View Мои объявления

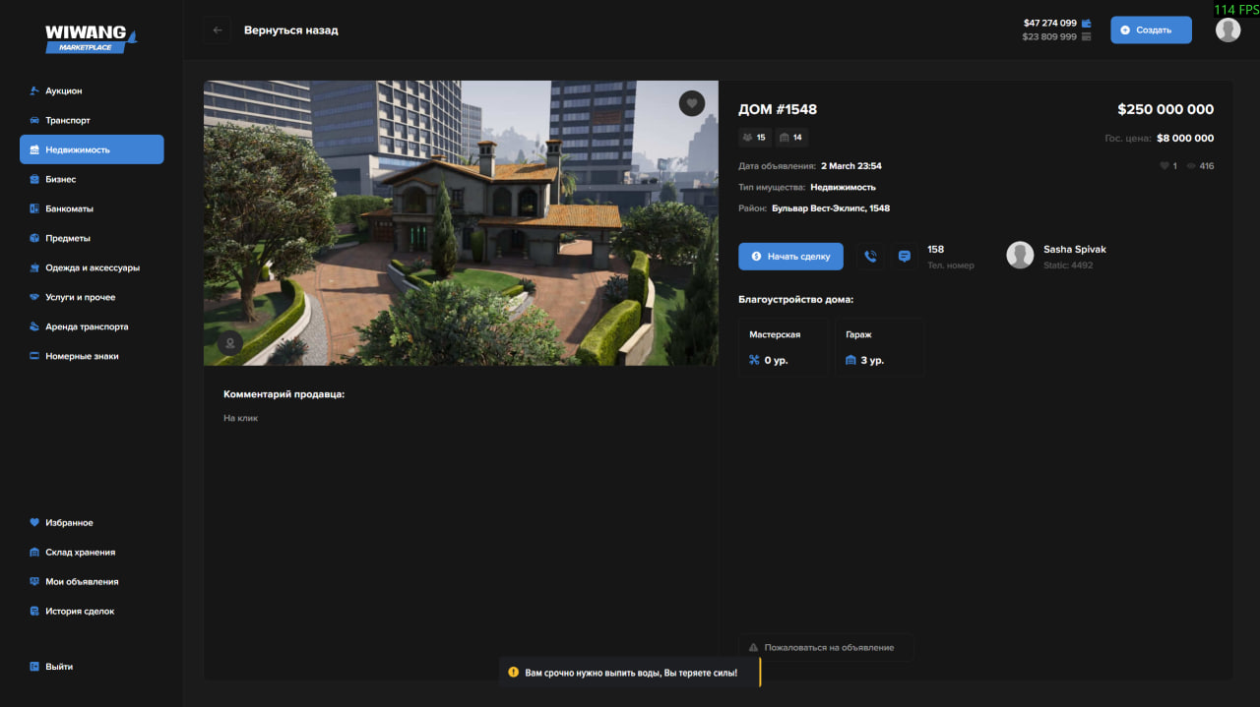[82, 582]
